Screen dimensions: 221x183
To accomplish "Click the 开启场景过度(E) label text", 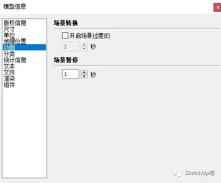I will 90,36.
